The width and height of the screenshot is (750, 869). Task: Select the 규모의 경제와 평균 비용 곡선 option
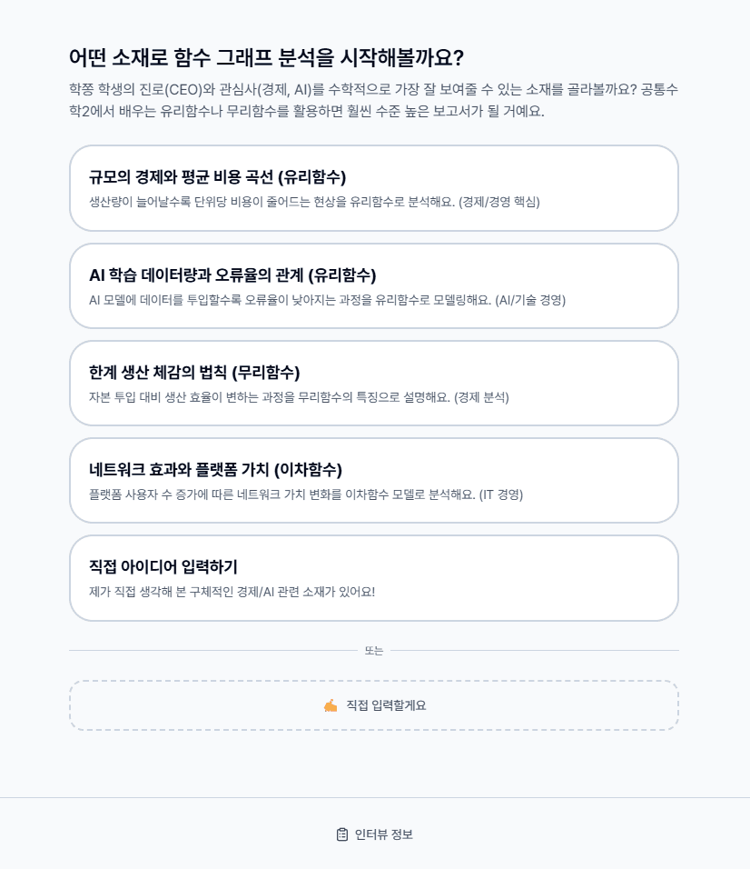click(x=373, y=188)
